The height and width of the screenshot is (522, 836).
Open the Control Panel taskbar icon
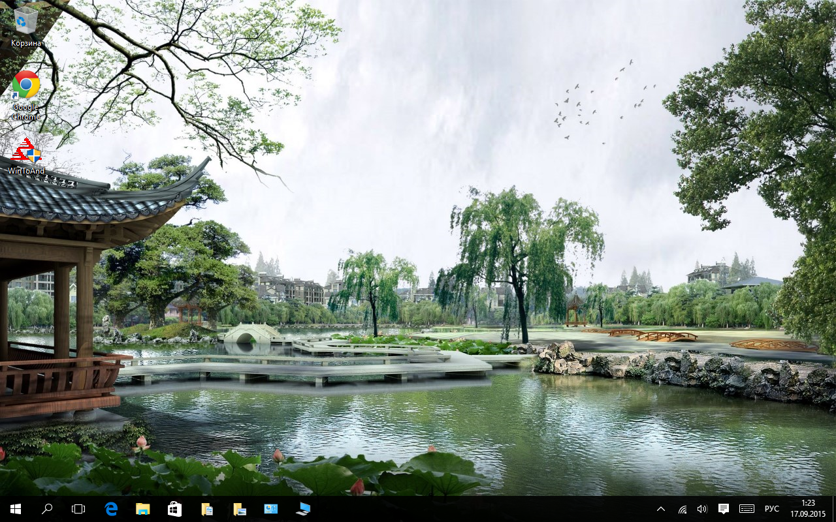tap(271, 509)
